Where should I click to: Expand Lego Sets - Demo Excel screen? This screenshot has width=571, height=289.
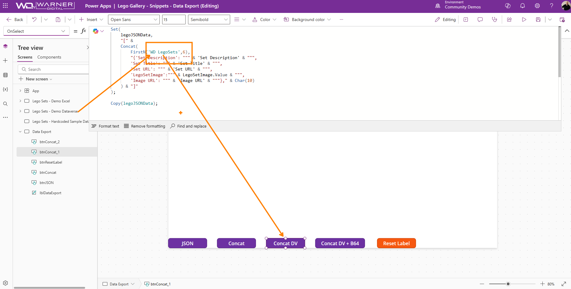(20, 101)
